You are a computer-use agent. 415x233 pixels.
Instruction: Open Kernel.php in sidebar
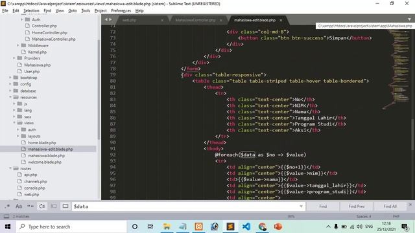pos(37,52)
